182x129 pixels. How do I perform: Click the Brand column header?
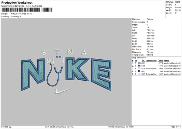167,60
